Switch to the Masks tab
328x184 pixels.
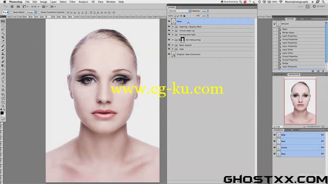(296, 130)
